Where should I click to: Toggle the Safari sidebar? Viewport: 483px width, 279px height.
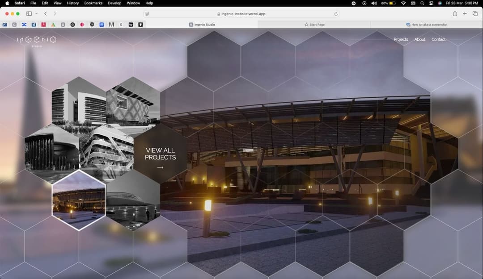click(28, 13)
